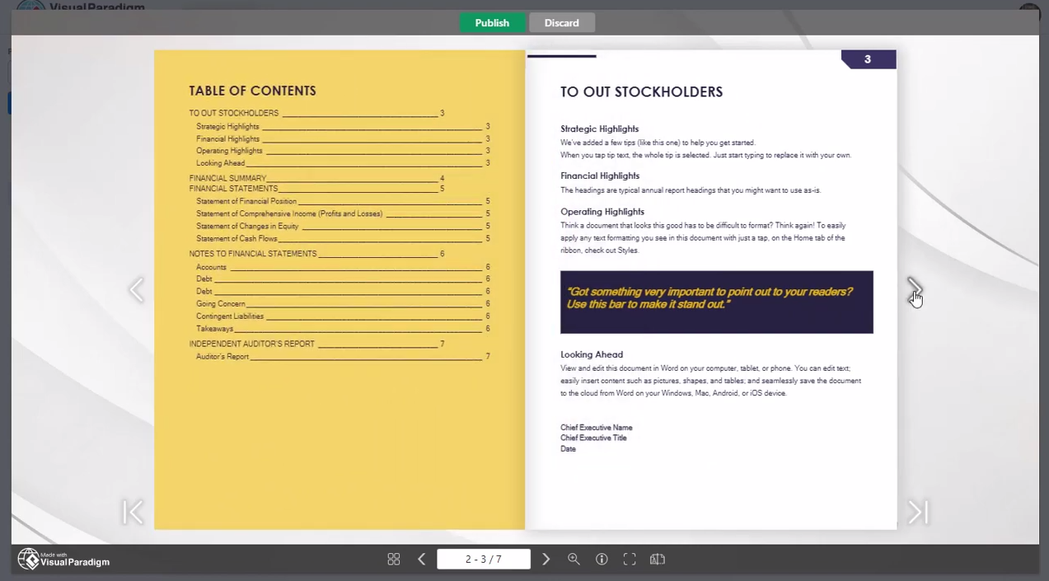This screenshot has height=581, width=1049.
Task: Open the FINANCIAL SUMMARY contents entry
Action: [x=227, y=178]
